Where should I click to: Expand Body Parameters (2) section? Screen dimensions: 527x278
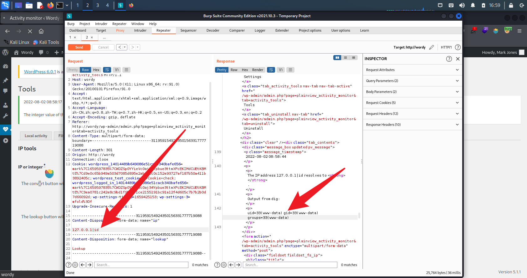[x=412, y=92]
